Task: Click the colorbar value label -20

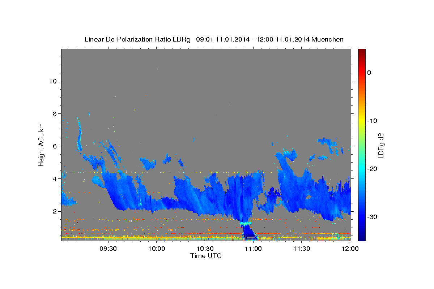Action: (x=372, y=169)
